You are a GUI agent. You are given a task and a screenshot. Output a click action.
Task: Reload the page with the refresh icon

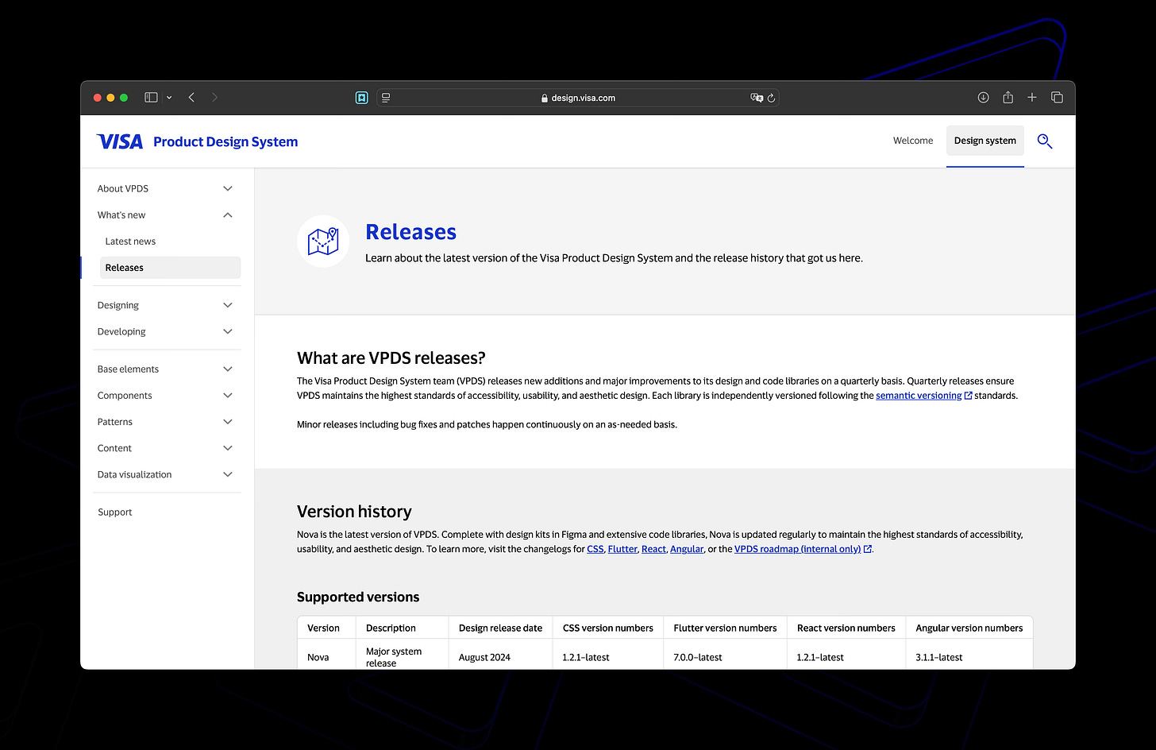pyautogui.click(x=771, y=98)
